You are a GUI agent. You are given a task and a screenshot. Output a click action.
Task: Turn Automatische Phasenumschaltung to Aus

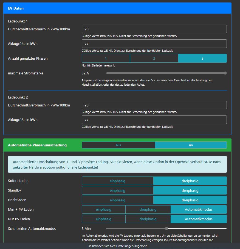118,145
